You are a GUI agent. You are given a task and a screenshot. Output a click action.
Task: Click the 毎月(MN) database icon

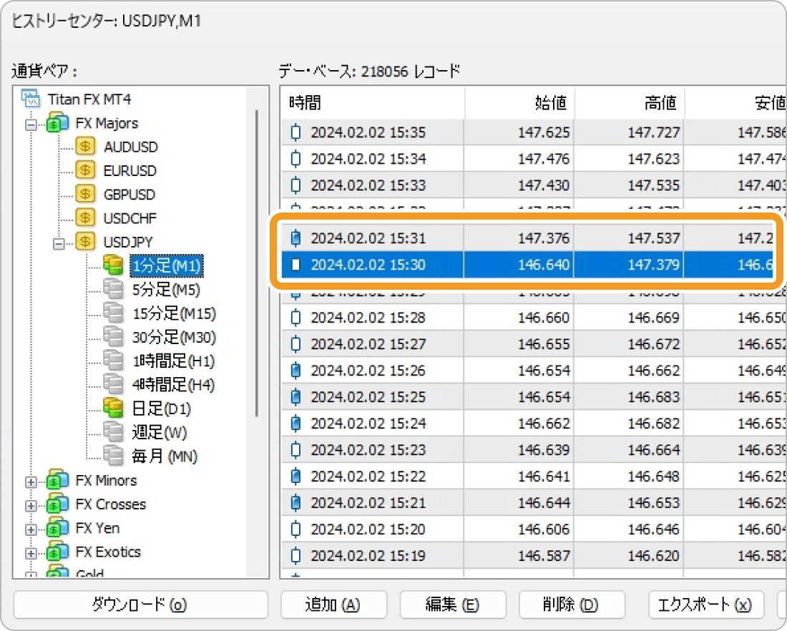pos(114,456)
